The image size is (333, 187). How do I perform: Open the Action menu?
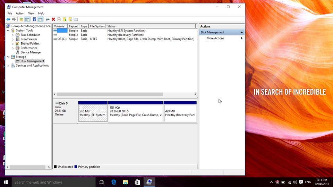pyautogui.click(x=20, y=13)
